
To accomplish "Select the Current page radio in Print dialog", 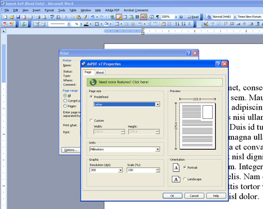I will pos(65,101).
